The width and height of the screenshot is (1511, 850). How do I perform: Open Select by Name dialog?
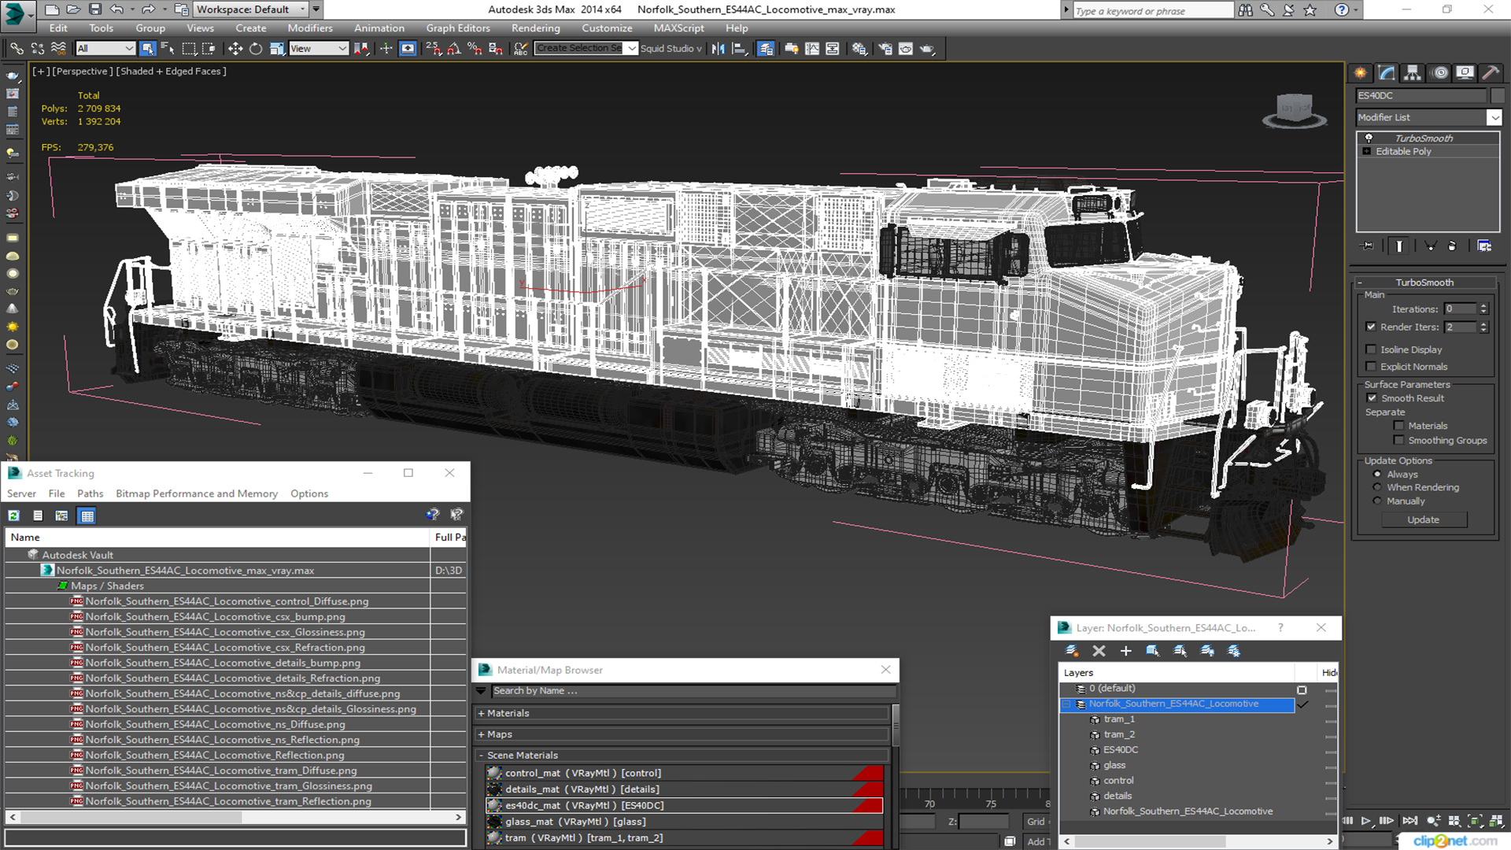point(168,49)
